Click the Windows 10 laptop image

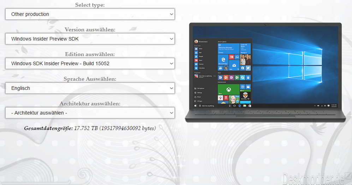[x=266, y=72]
